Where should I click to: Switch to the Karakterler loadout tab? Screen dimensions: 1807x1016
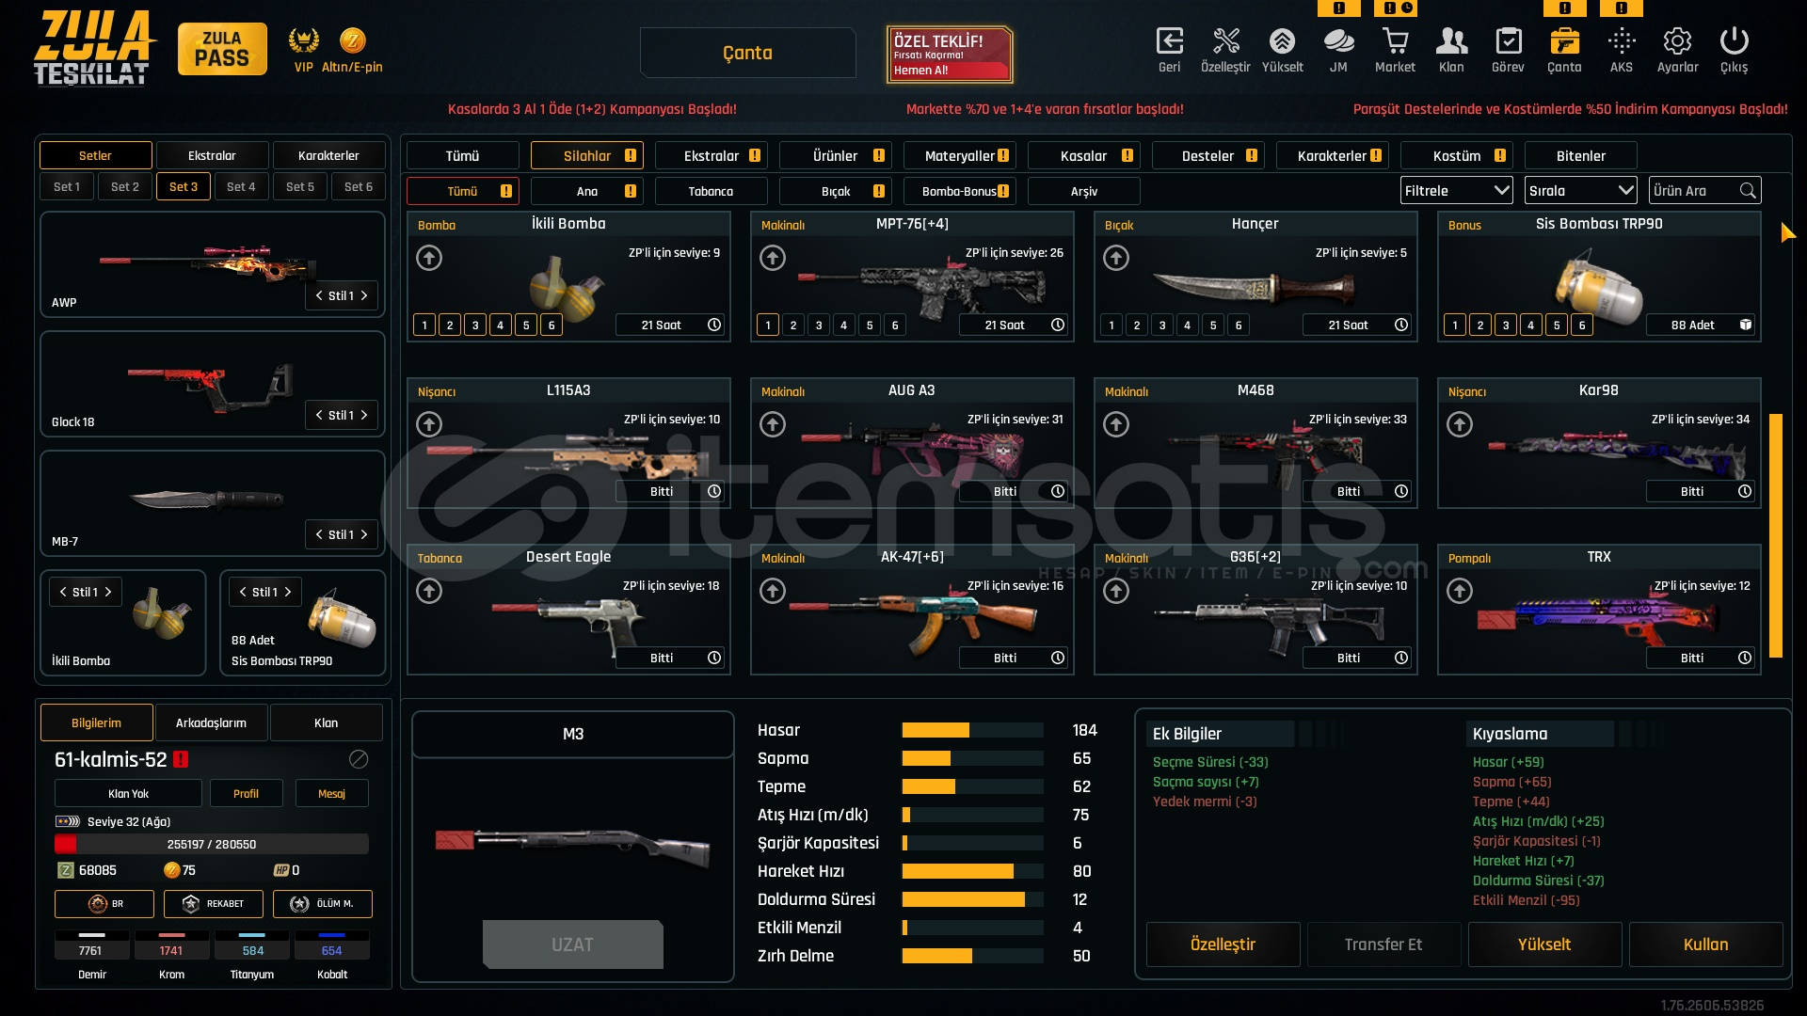328,155
